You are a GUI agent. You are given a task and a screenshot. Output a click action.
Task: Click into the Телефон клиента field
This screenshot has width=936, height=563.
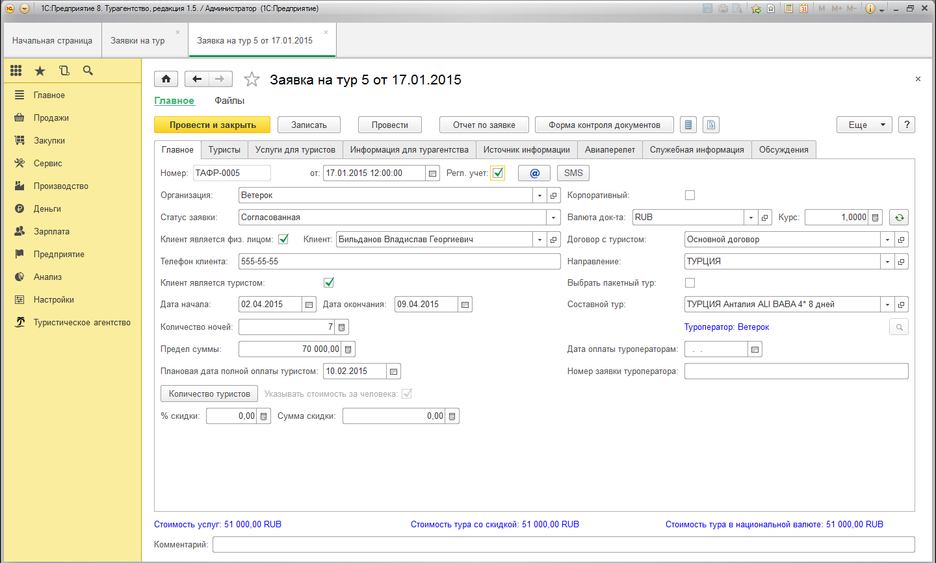pyautogui.click(x=400, y=262)
